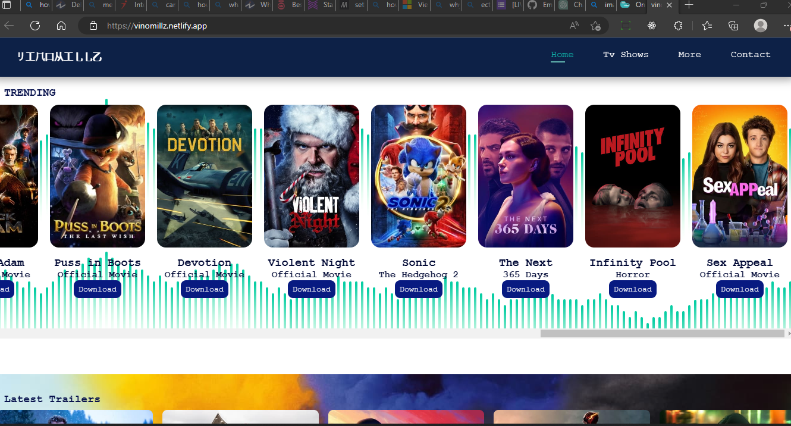
Task: Open the browser home page icon
Action: [x=61, y=26]
